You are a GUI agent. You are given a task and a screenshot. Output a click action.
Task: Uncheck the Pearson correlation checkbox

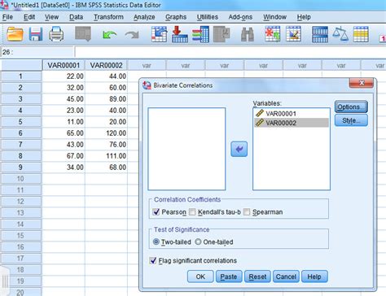coord(156,211)
